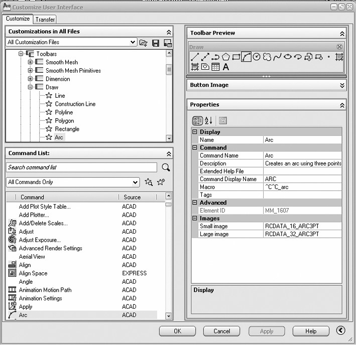The width and height of the screenshot is (356, 345).
Task: Click the Search command list field
Action: [x=81, y=167]
